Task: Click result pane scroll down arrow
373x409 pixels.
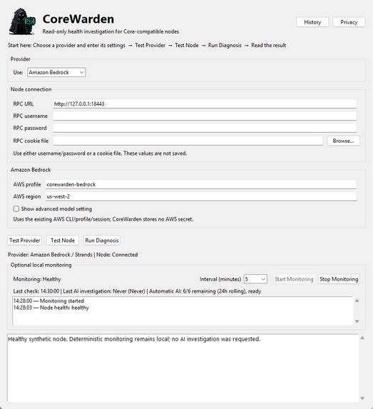Action: tap(362, 398)
